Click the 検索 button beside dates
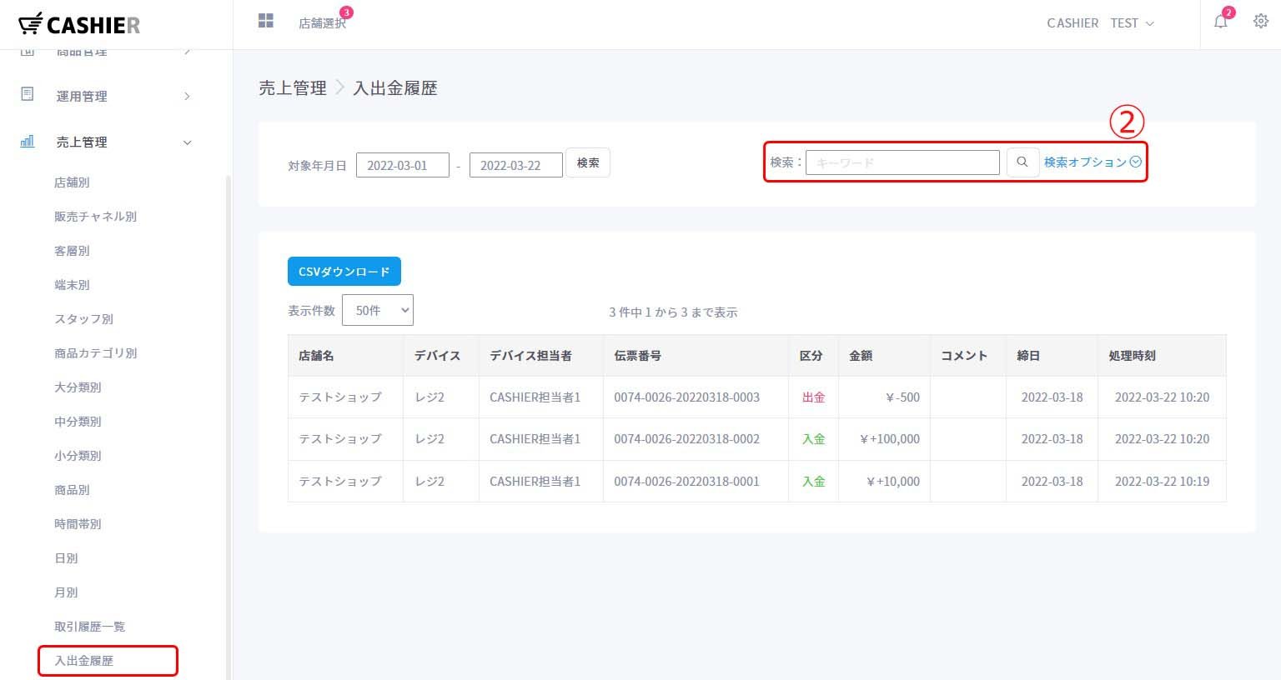The image size is (1281, 680). [x=588, y=162]
